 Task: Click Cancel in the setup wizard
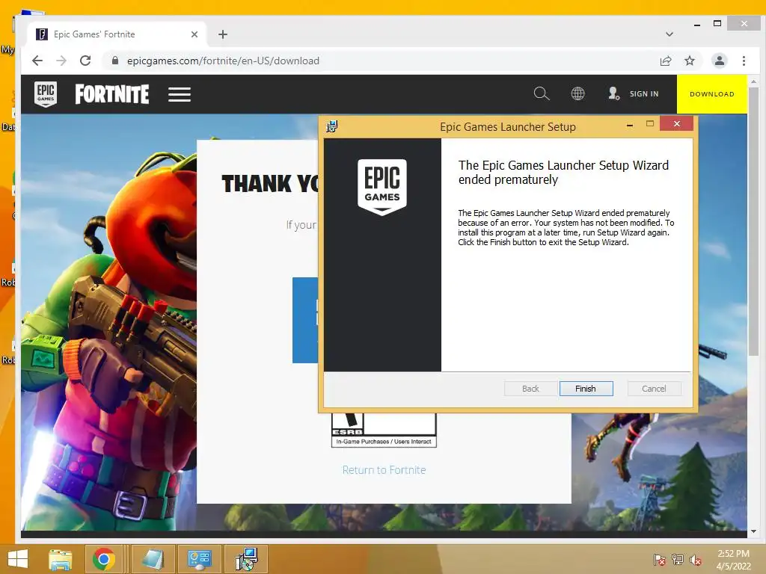(x=654, y=389)
